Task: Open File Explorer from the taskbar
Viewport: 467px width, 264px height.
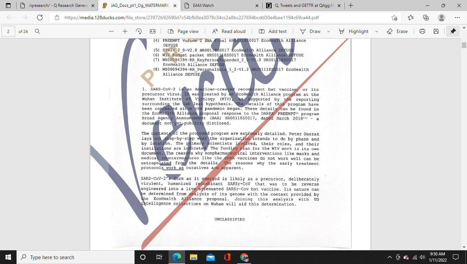Action: (x=193, y=257)
